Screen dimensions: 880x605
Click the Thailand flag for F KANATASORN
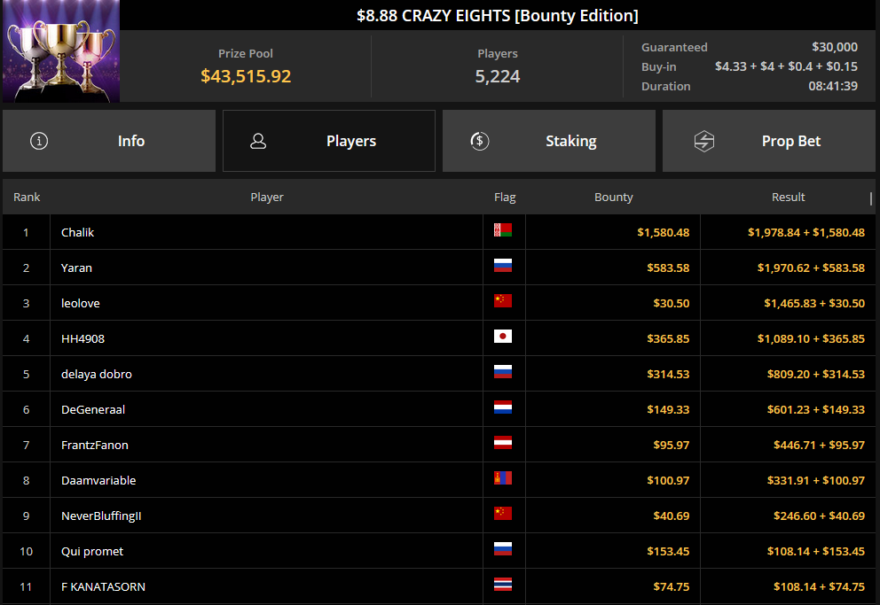pos(503,585)
